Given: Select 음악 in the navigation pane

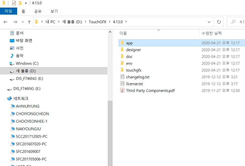Looking at the screenshot, I should (x=19, y=56).
